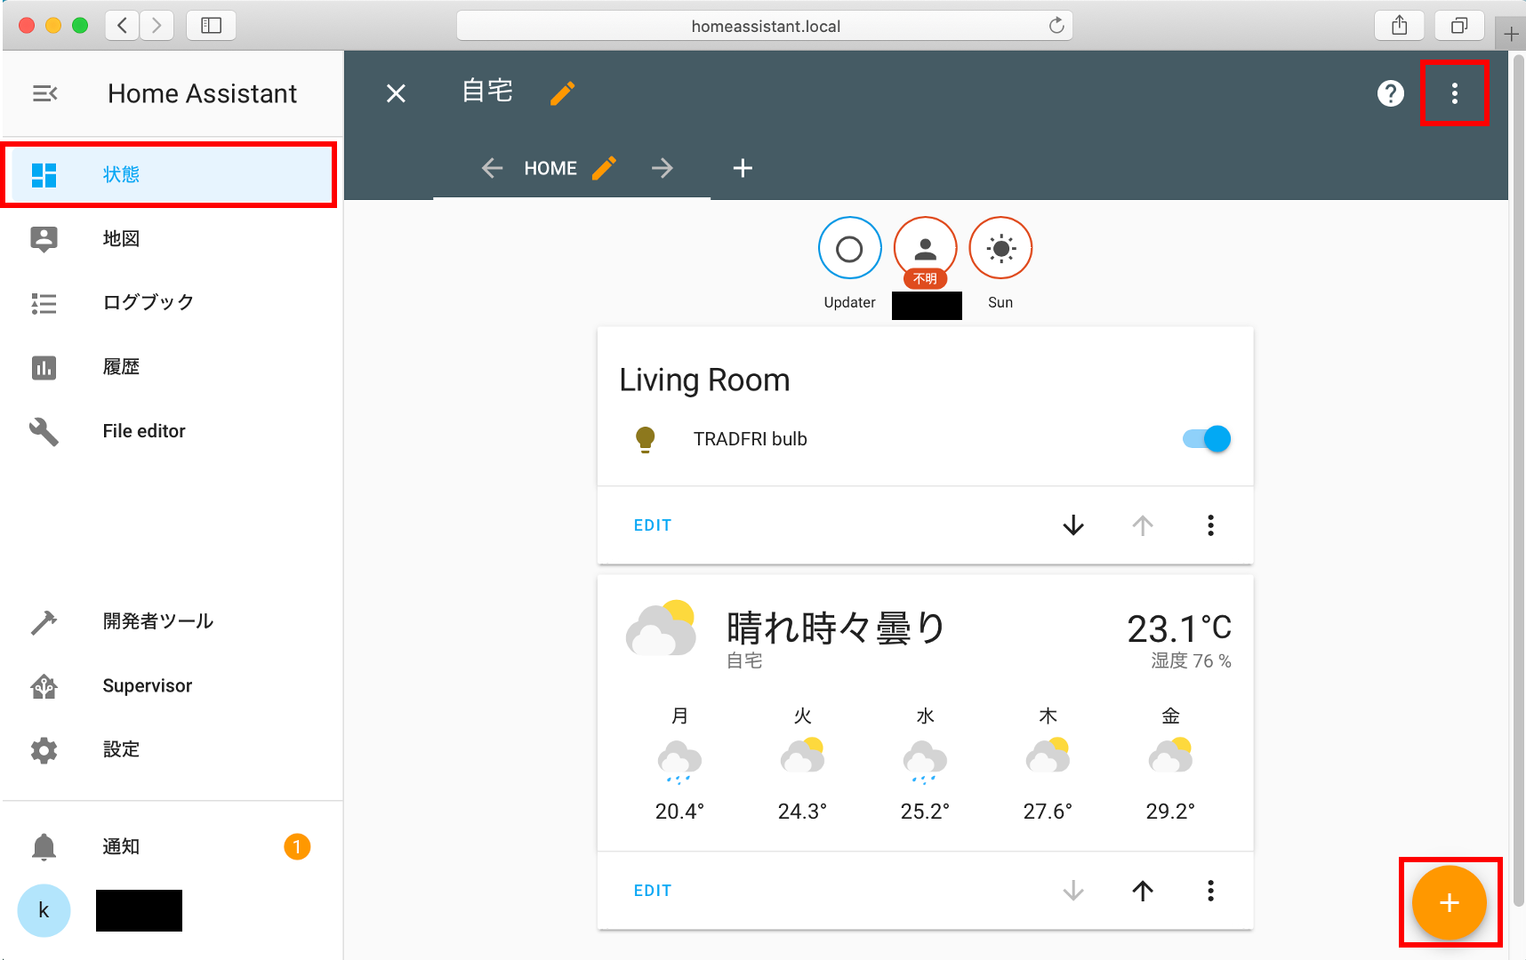Add a new view tab with plus
1526x960 pixels.
(x=743, y=168)
